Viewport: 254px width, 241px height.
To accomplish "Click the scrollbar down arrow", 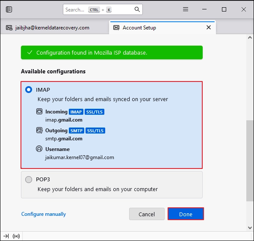I will [x=250, y=228].
